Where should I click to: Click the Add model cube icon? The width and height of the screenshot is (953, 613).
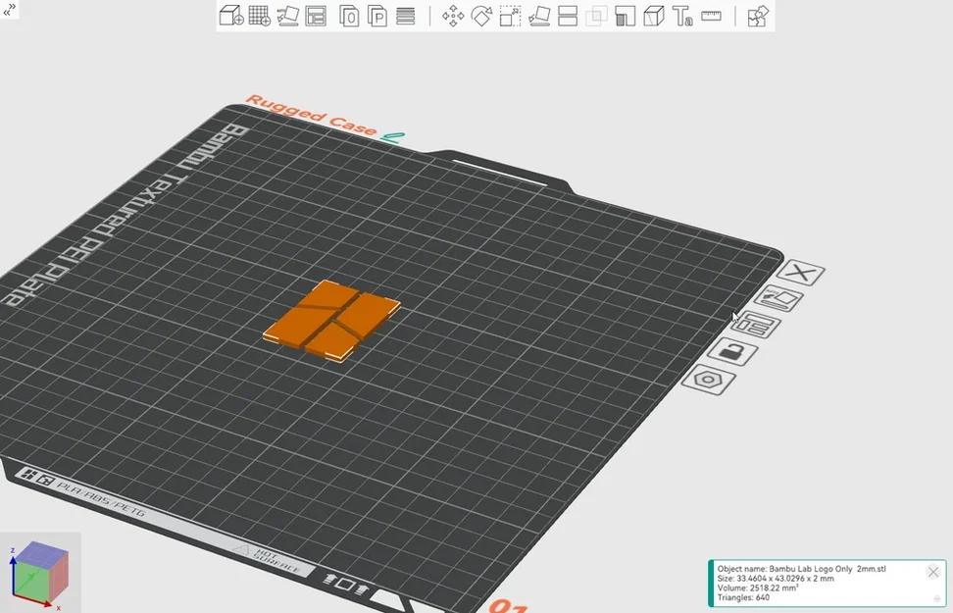click(x=231, y=16)
